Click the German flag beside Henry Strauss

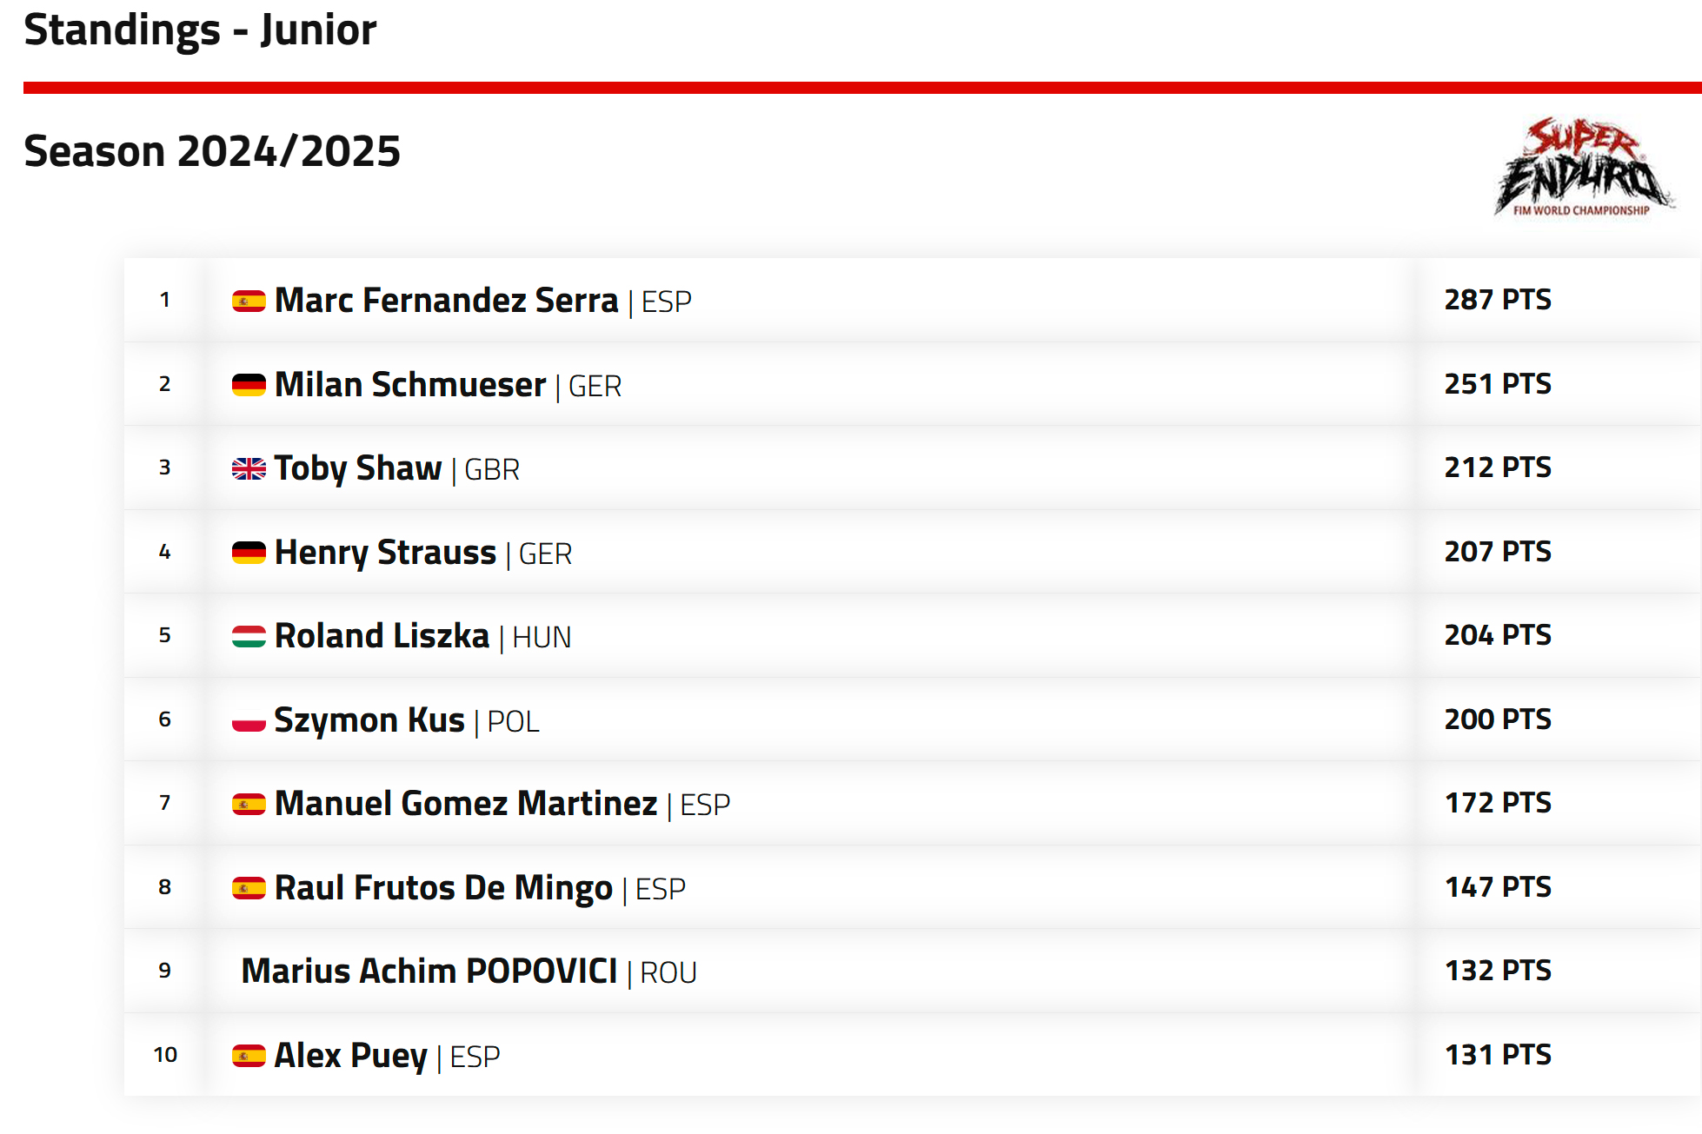(x=249, y=553)
